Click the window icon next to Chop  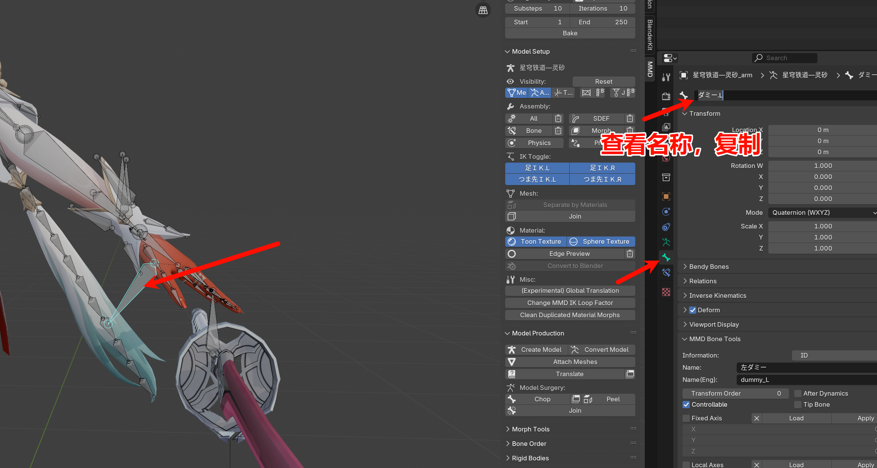coord(576,399)
